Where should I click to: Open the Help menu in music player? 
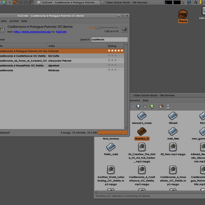(24, 21)
